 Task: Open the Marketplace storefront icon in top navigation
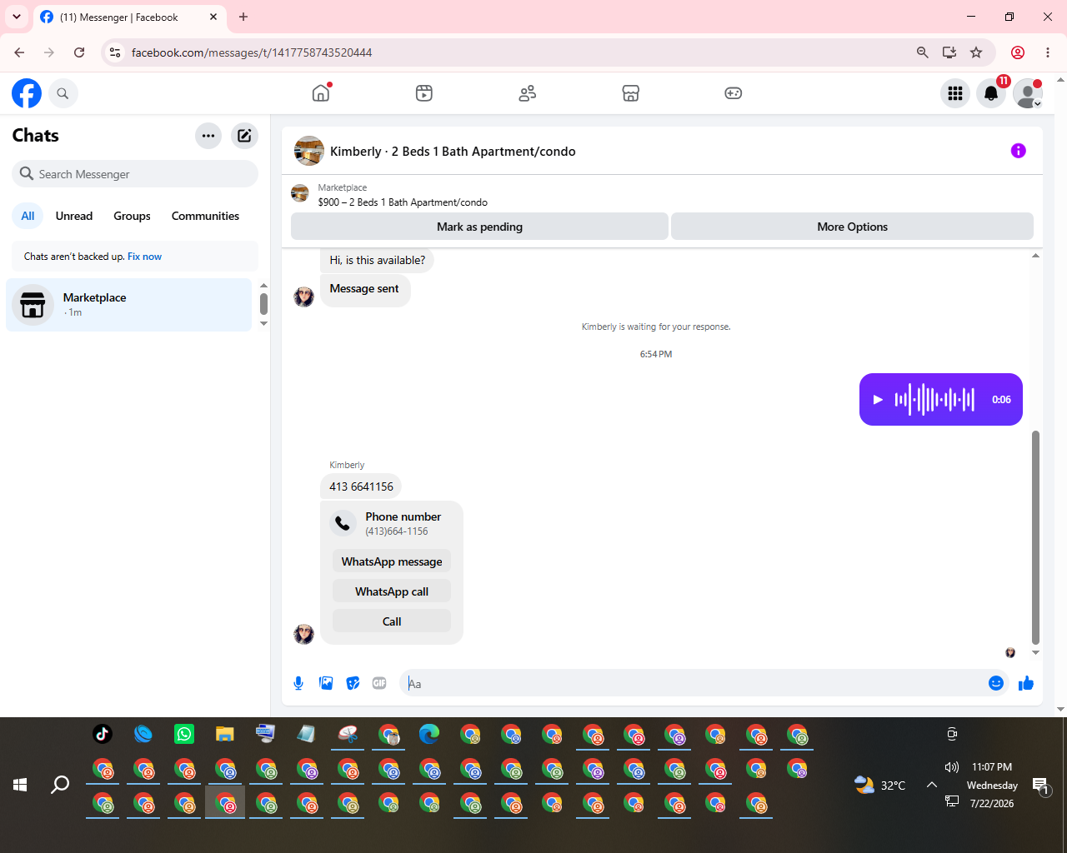pyautogui.click(x=631, y=93)
